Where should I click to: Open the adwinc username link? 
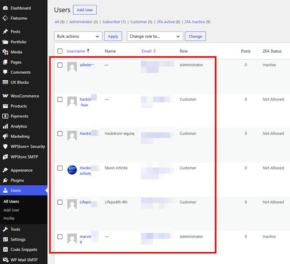pyautogui.click(x=87, y=65)
